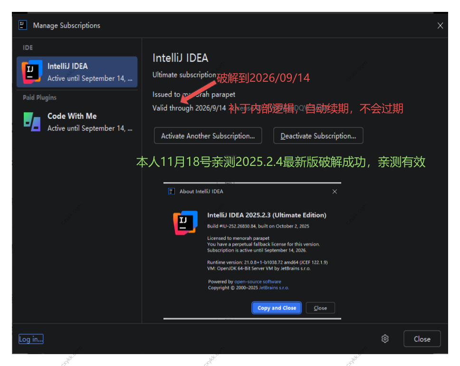
Task: Close Manage Subscriptions window with X icon
Action: point(440,26)
